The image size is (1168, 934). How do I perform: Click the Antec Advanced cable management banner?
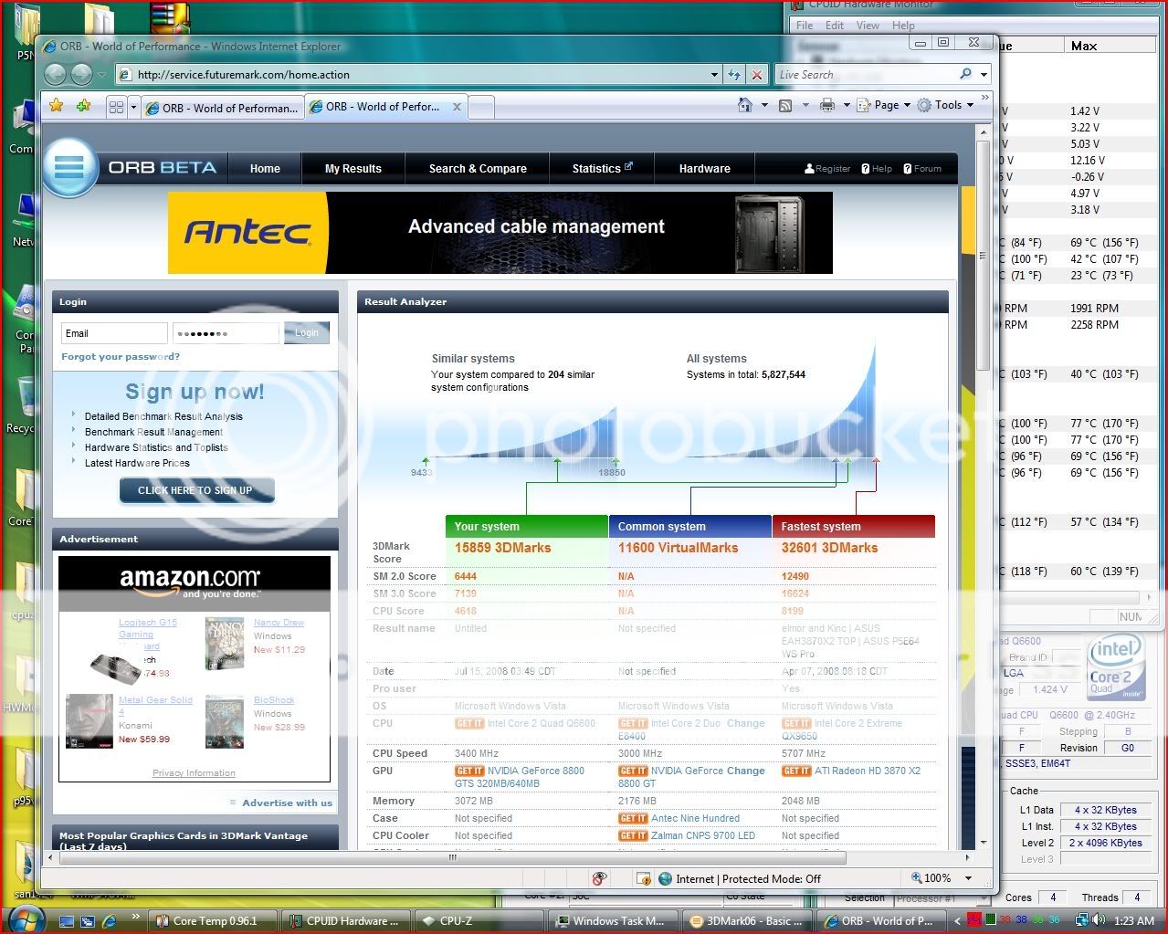(500, 232)
